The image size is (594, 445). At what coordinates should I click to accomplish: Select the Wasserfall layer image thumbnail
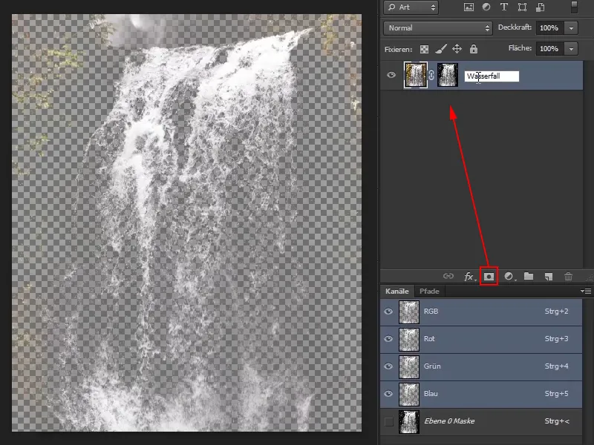[416, 76]
